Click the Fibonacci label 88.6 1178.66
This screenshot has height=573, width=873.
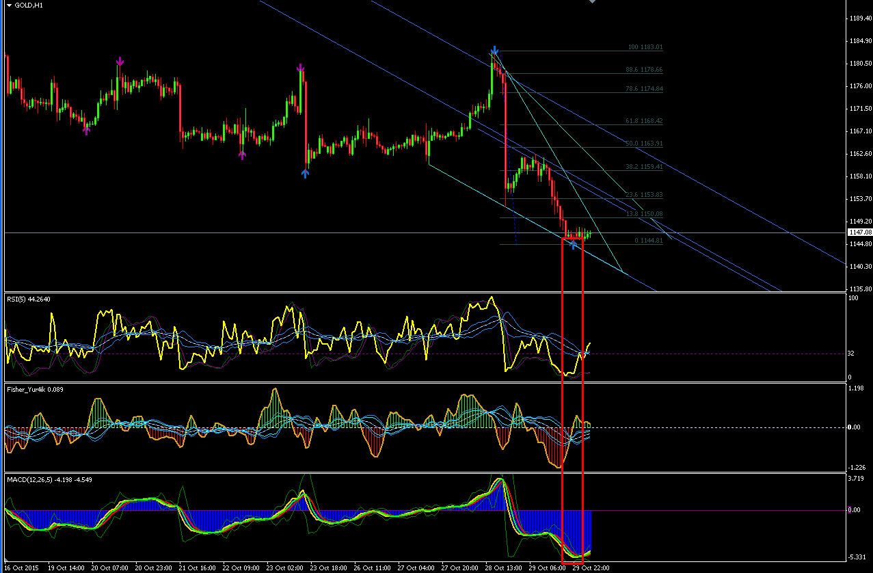644,70
